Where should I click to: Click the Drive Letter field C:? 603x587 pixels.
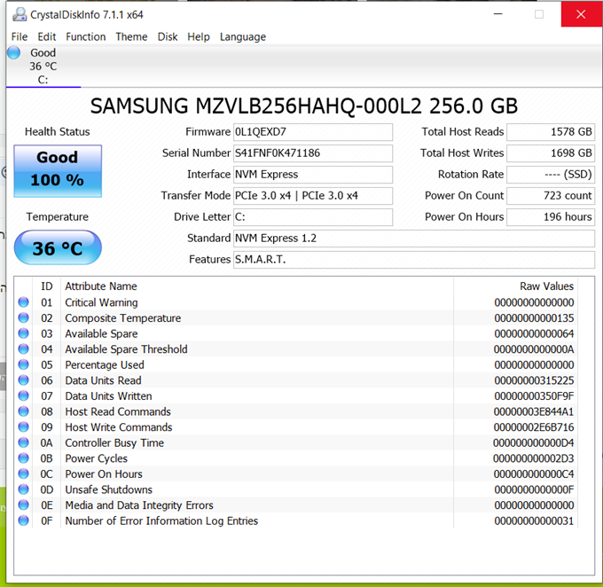[x=313, y=217]
